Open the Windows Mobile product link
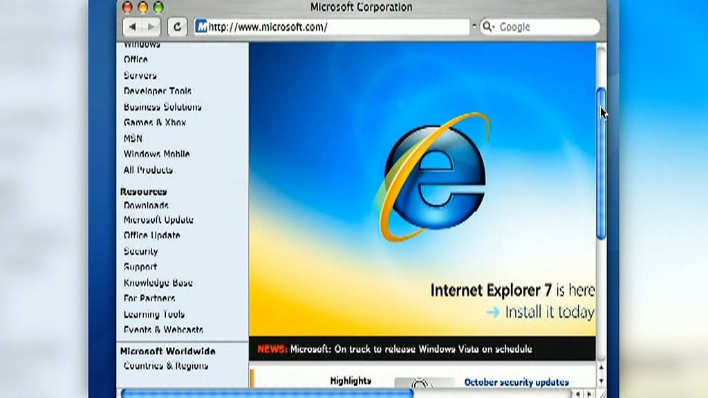Screen dimensions: 708x398 [x=158, y=154]
